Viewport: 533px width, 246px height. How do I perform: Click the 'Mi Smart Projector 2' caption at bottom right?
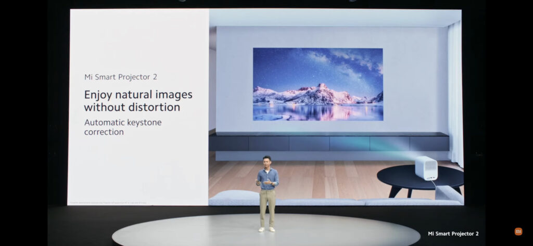[x=453, y=234]
